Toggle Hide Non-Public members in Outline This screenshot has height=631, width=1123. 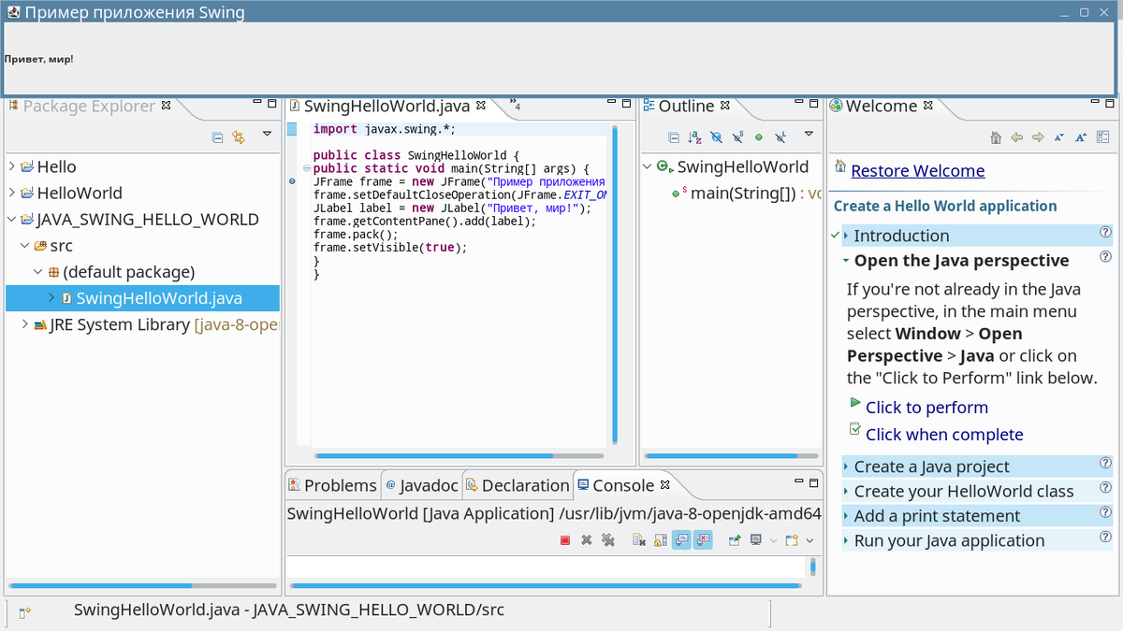(758, 137)
